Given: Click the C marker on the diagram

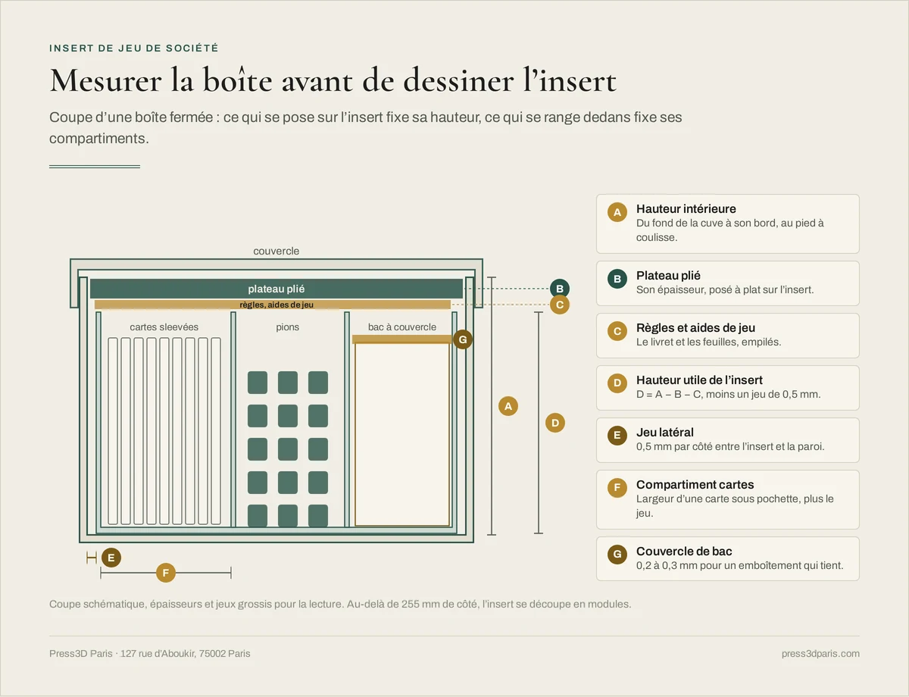Looking at the screenshot, I should pos(559,305).
